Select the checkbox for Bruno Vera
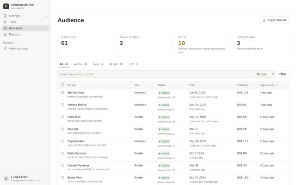This screenshot has width=296, height=185. pyautogui.click(x=62, y=178)
